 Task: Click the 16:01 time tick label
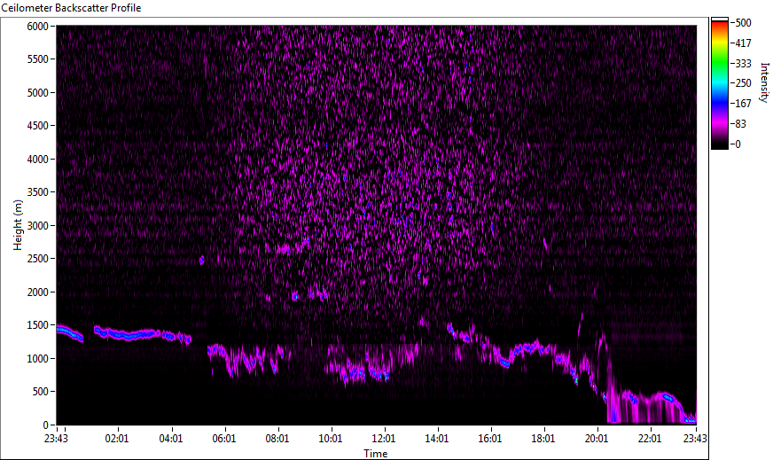tap(490, 439)
